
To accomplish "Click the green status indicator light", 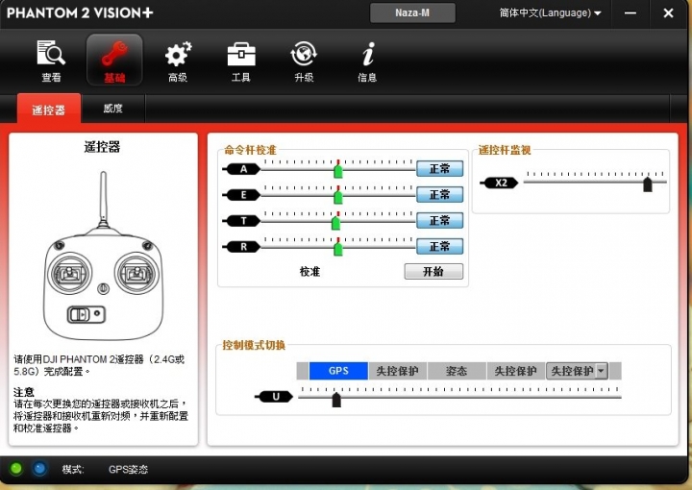I will tap(16, 469).
